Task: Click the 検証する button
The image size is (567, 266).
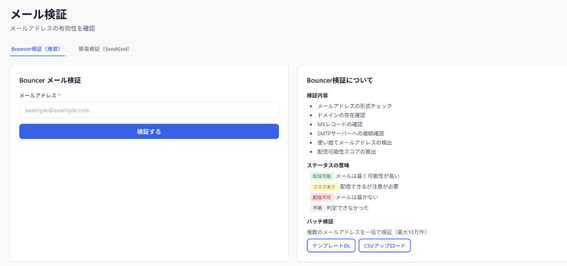Action: tap(149, 131)
